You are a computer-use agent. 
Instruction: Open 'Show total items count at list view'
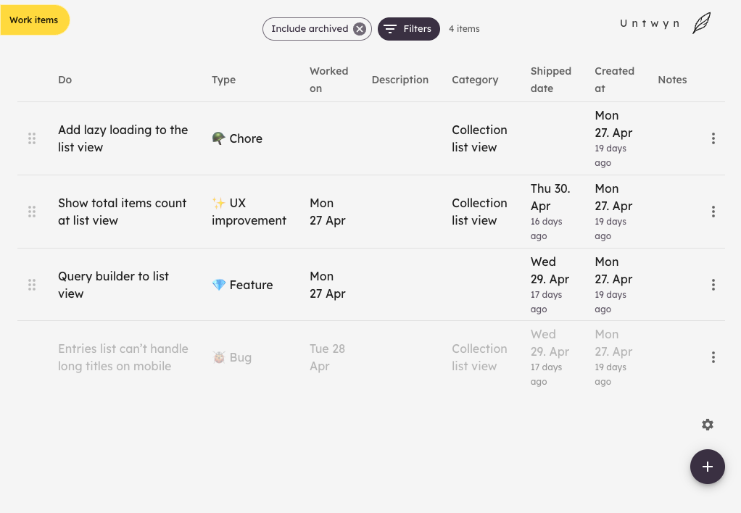(122, 212)
